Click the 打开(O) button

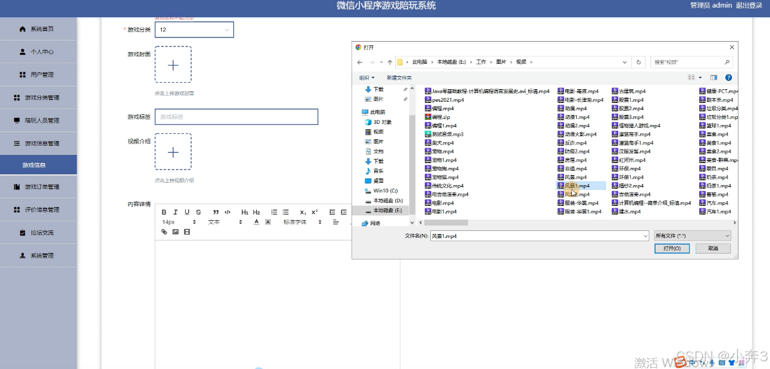pyautogui.click(x=672, y=248)
